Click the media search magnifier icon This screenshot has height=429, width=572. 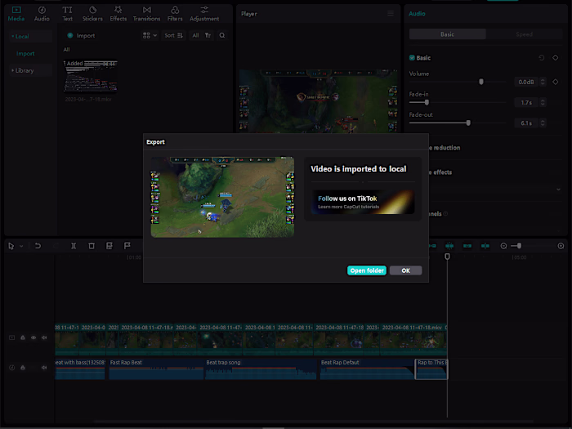point(222,36)
